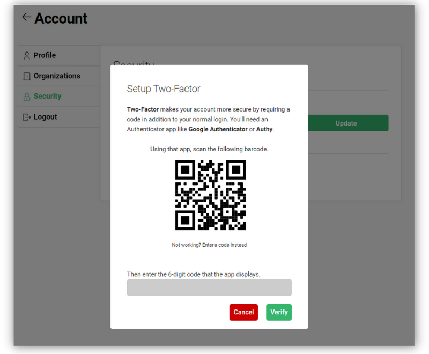Select the Profile person icon
Screen dimensions: 429x354
(x=27, y=56)
